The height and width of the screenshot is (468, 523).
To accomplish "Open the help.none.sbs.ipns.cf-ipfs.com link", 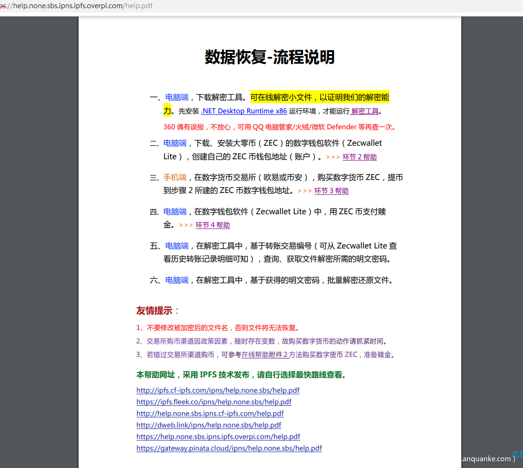I will point(210,413).
